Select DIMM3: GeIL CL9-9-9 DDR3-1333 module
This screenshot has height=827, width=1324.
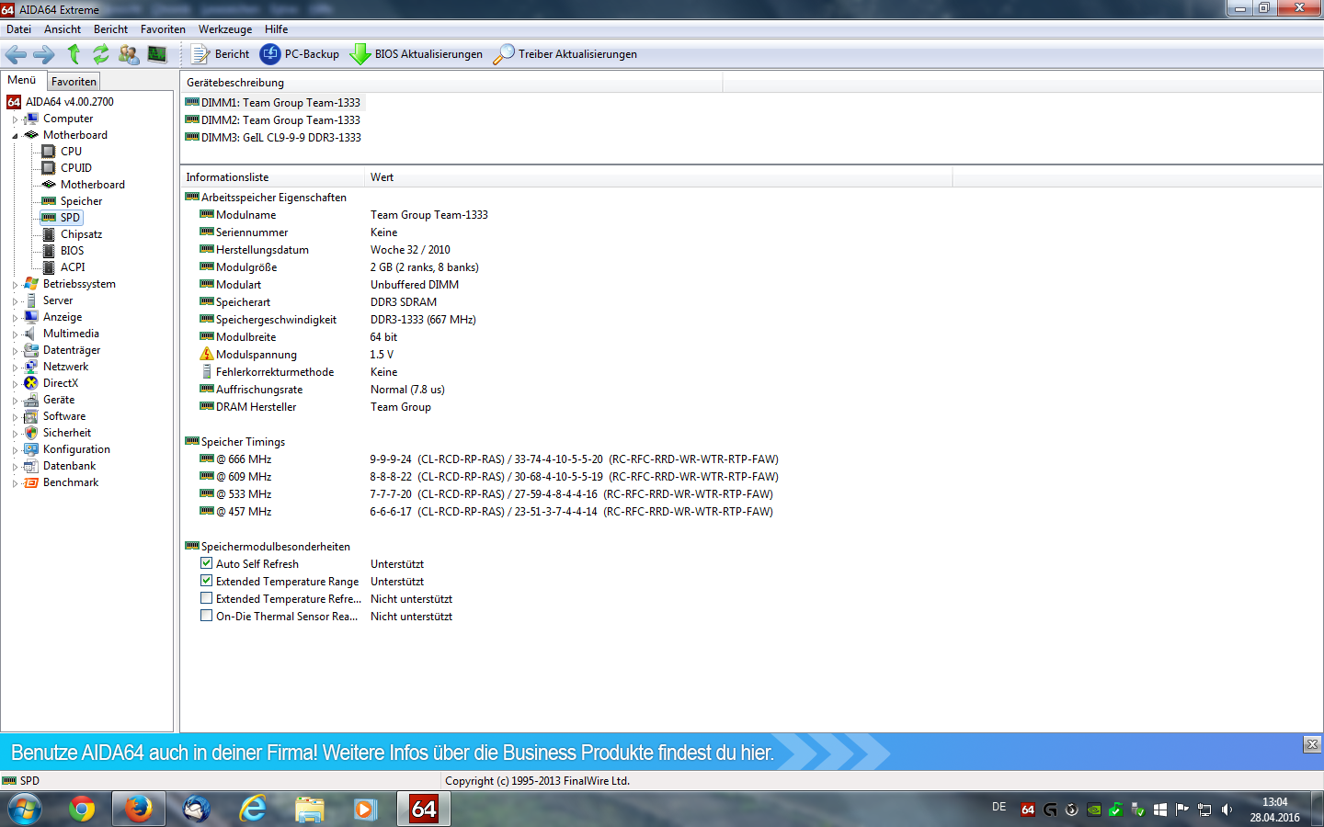tap(281, 138)
